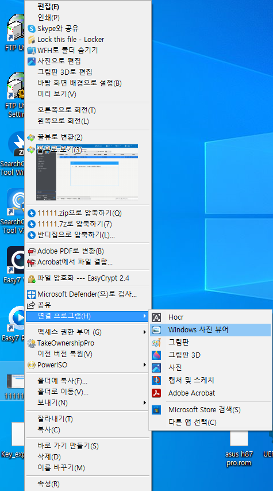Screen dimensions: 273x491
Task: Click the 사진 app icon in submenu
Action: pyautogui.click(x=156, y=367)
